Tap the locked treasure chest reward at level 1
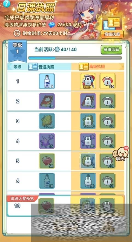Screen dimensions: 132x242 tap(88, 81)
